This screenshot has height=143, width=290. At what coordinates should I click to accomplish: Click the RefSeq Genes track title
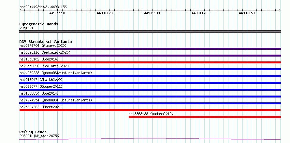tap(33, 132)
